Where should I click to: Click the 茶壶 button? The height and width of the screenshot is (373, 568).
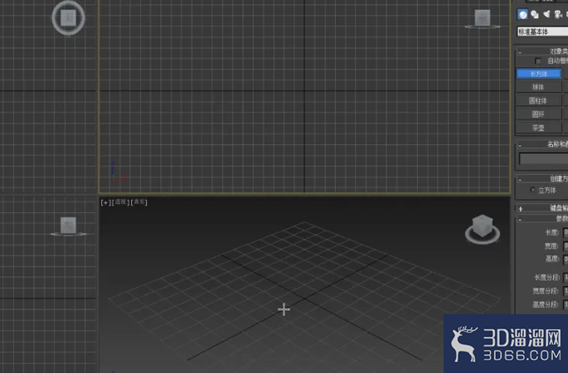point(539,128)
